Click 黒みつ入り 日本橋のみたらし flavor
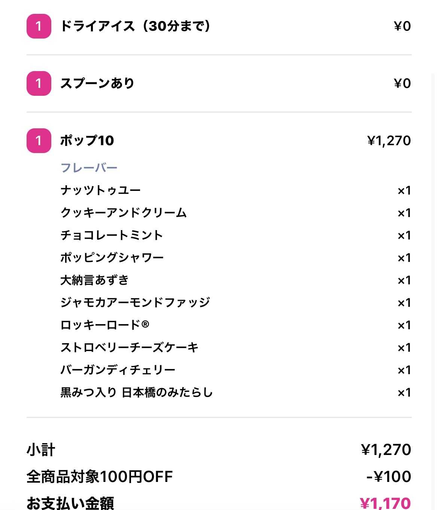 point(136,393)
